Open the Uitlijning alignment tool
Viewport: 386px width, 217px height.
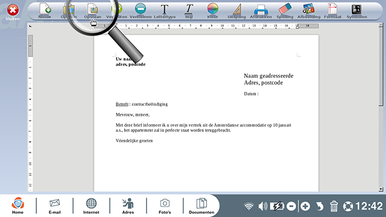pyautogui.click(x=236, y=11)
